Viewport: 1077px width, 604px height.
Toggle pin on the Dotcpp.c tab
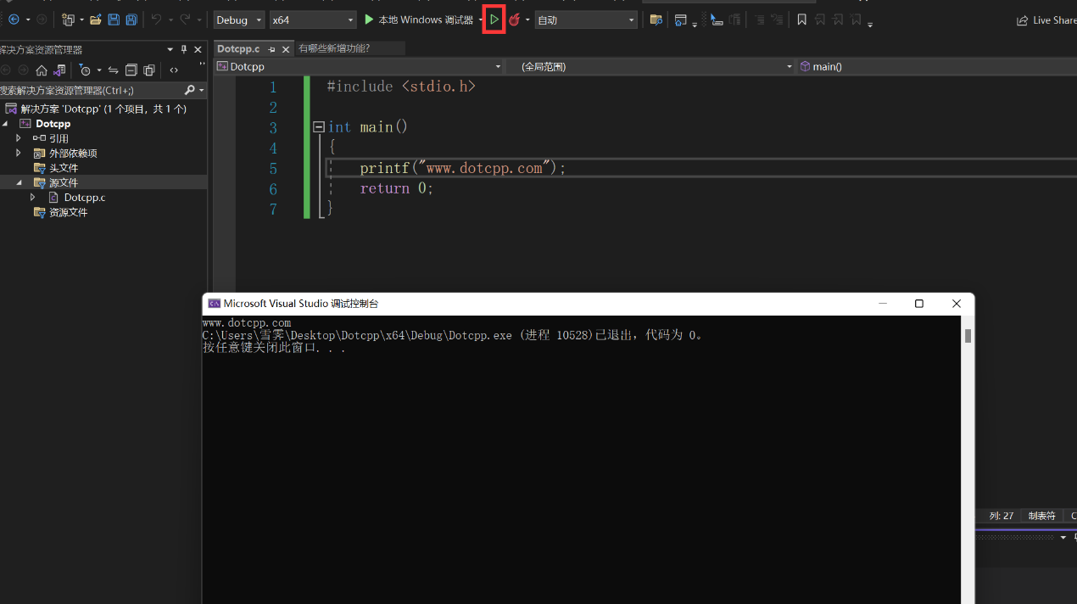tap(272, 50)
